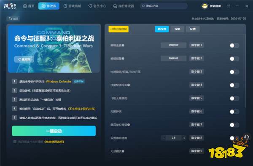The width and height of the screenshot is (253, 166).
Task: Enable the 数字键 5 unlimited aircraft ammo switch
Action: 234,98
